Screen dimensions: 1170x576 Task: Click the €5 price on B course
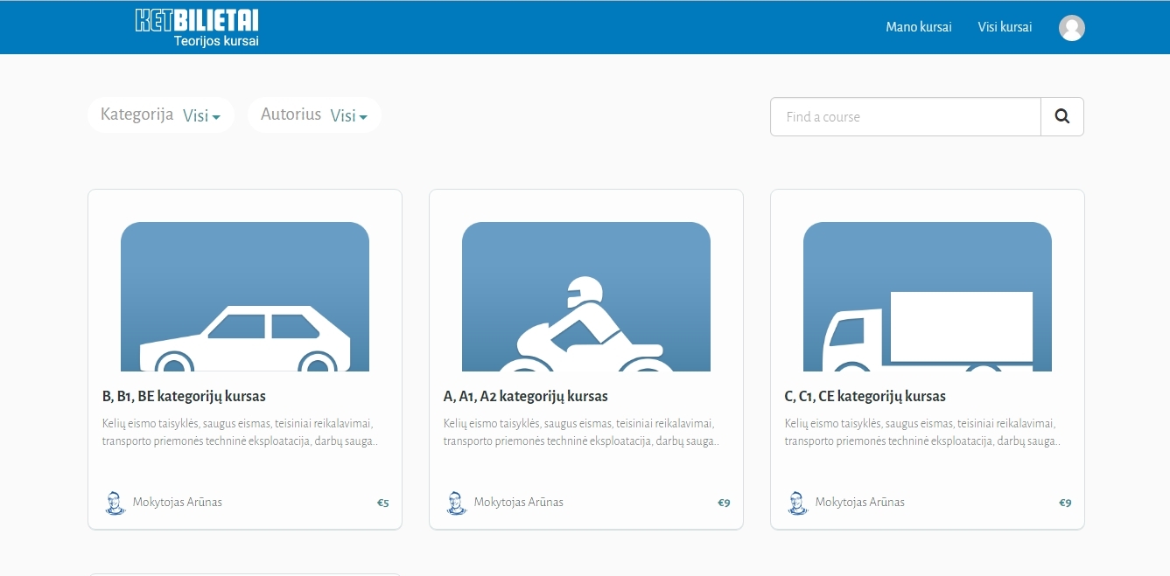(382, 503)
